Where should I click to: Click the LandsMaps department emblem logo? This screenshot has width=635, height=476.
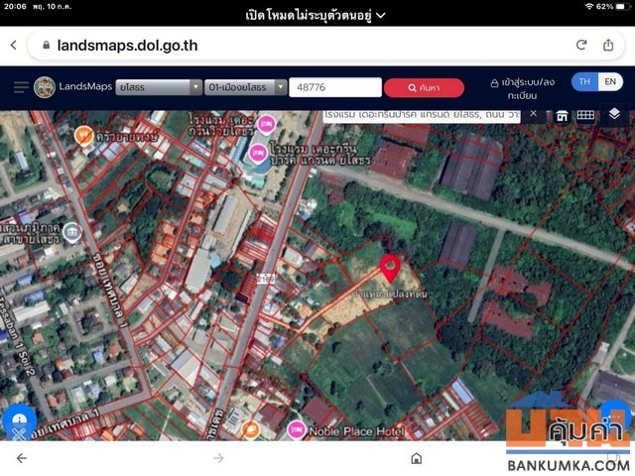tap(45, 87)
